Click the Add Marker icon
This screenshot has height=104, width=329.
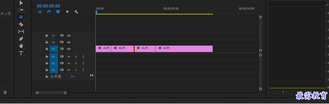pyautogui.click(x=67, y=12)
